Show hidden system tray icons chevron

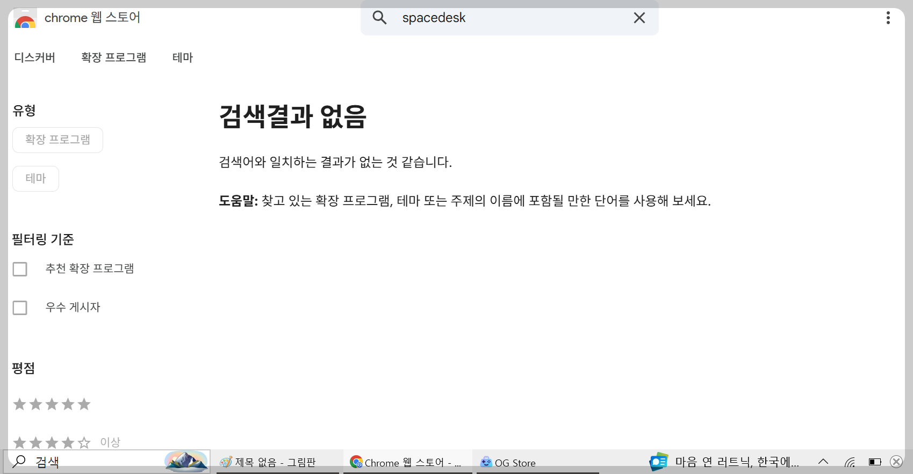(823, 462)
